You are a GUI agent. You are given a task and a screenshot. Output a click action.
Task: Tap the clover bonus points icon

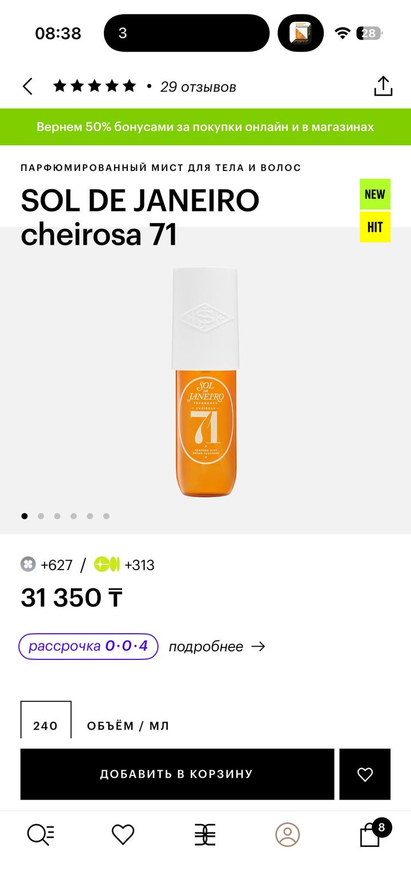[28, 565]
